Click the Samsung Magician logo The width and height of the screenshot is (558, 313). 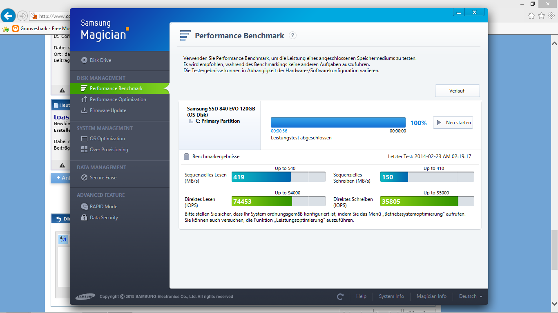pyautogui.click(x=105, y=30)
